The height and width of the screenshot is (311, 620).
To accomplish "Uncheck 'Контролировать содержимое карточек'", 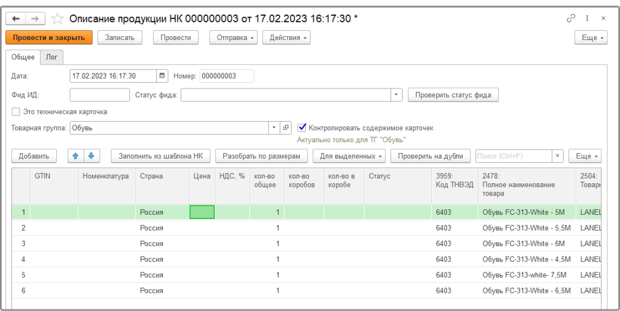I will point(302,128).
